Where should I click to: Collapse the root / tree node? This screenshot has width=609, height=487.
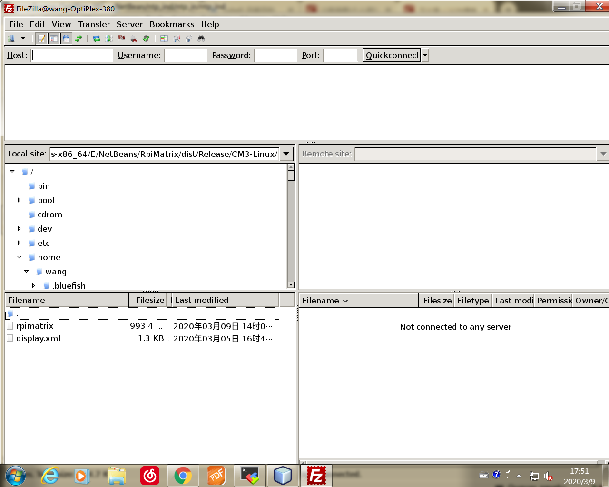point(12,171)
